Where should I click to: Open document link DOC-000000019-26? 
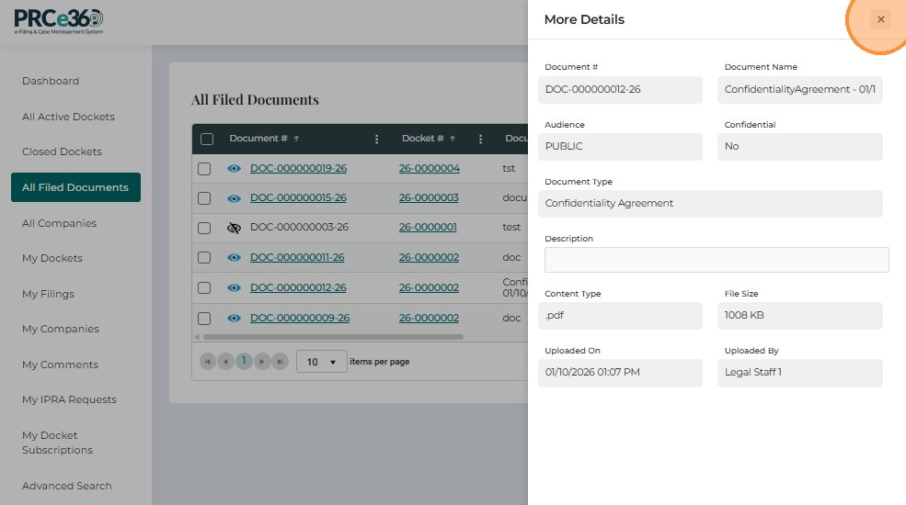(x=299, y=168)
